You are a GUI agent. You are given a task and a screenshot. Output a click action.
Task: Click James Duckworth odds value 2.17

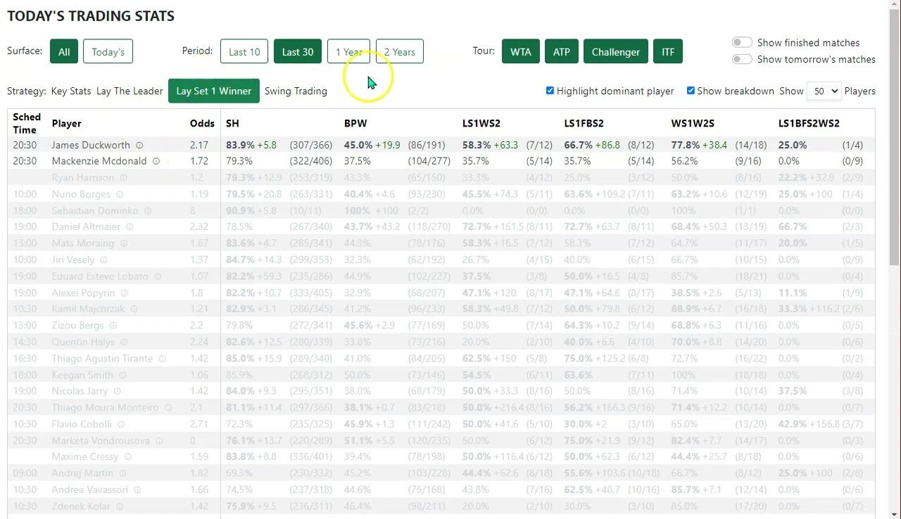coord(199,145)
